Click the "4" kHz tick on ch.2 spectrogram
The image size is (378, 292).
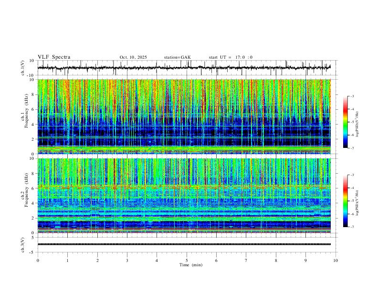tap(33, 203)
